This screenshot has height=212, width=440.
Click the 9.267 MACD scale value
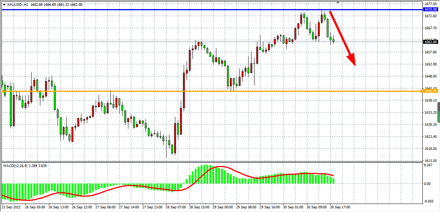[x=428, y=166]
